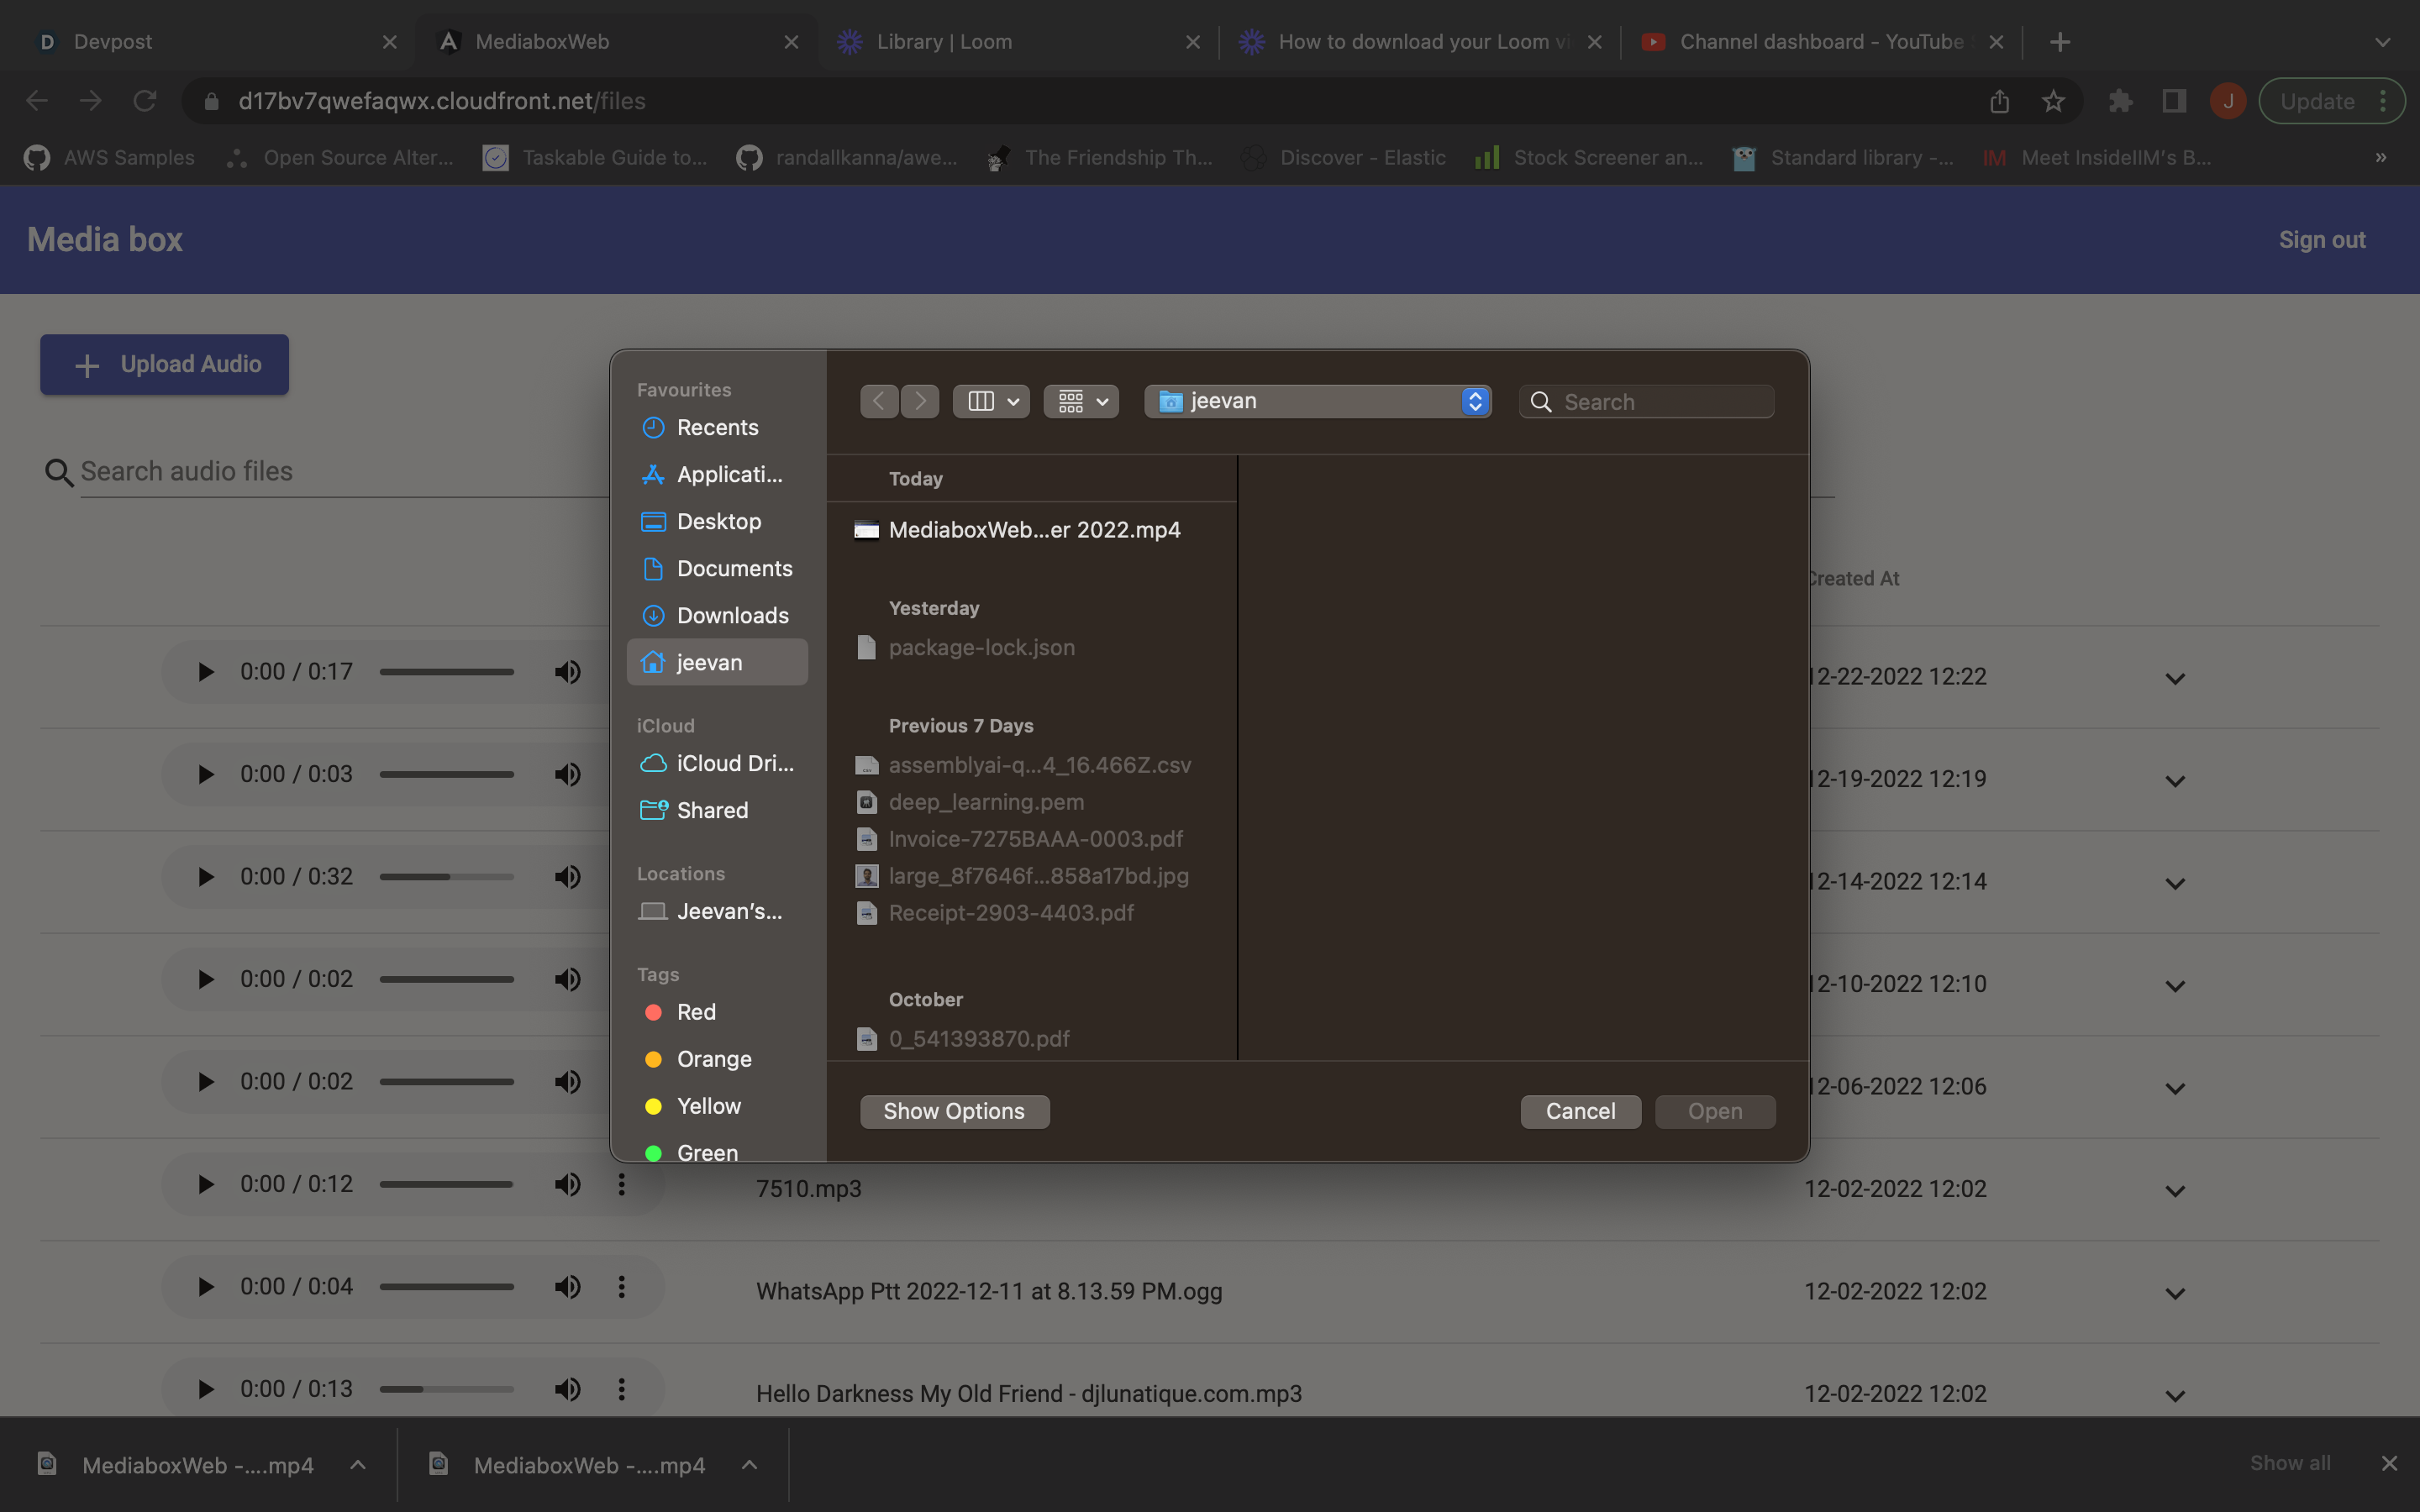Image resolution: width=2420 pixels, height=1512 pixels.
Task: Open the column view selector in dialog
Action: coord(991,401)
